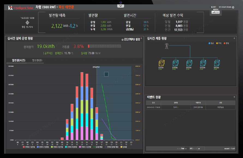This screenshot has height=158, width=243.
Task: Click the stacked bar at hour 13
Action: coord(82,106)
